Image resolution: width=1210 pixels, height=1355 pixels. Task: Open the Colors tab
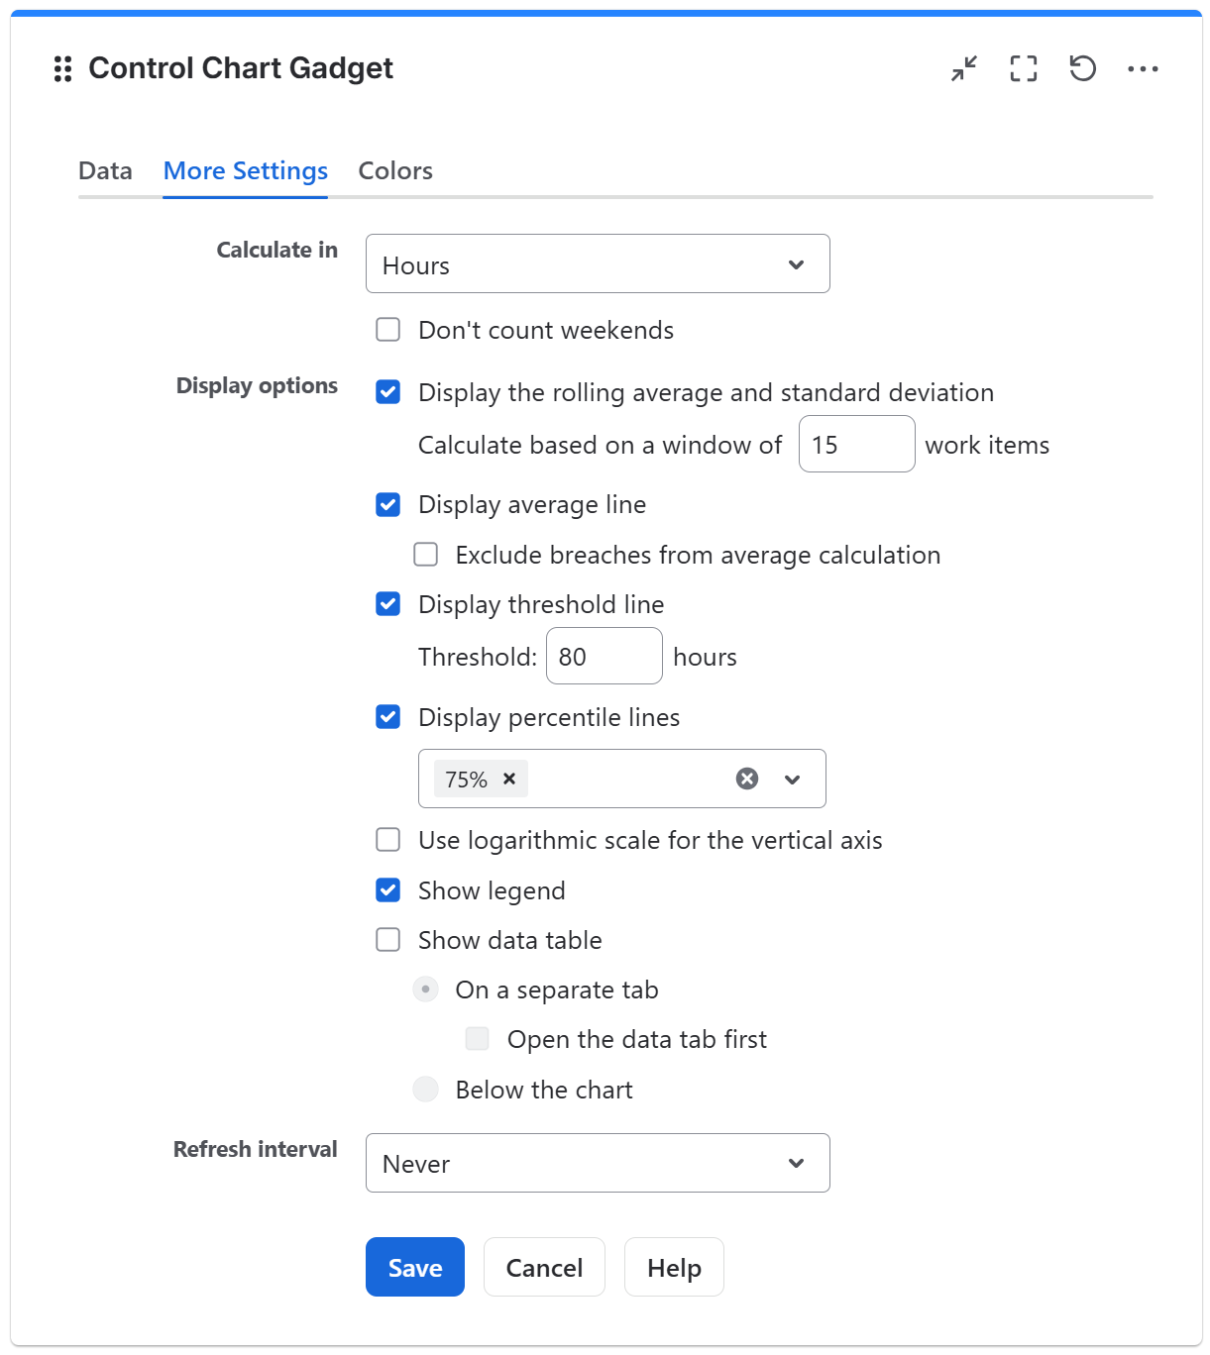(x=395, y=171)
